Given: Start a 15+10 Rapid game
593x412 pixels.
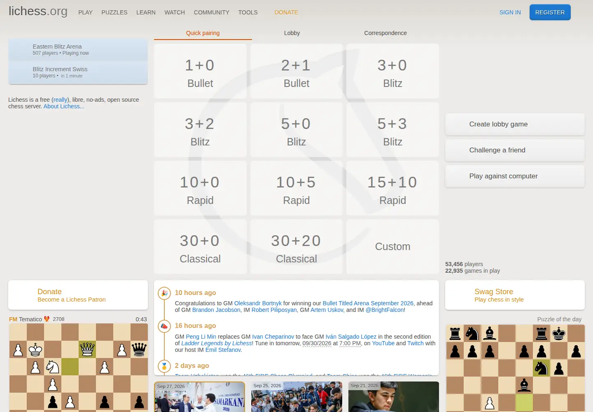Looking at the screenshot, I should click(x=393, y=188).
